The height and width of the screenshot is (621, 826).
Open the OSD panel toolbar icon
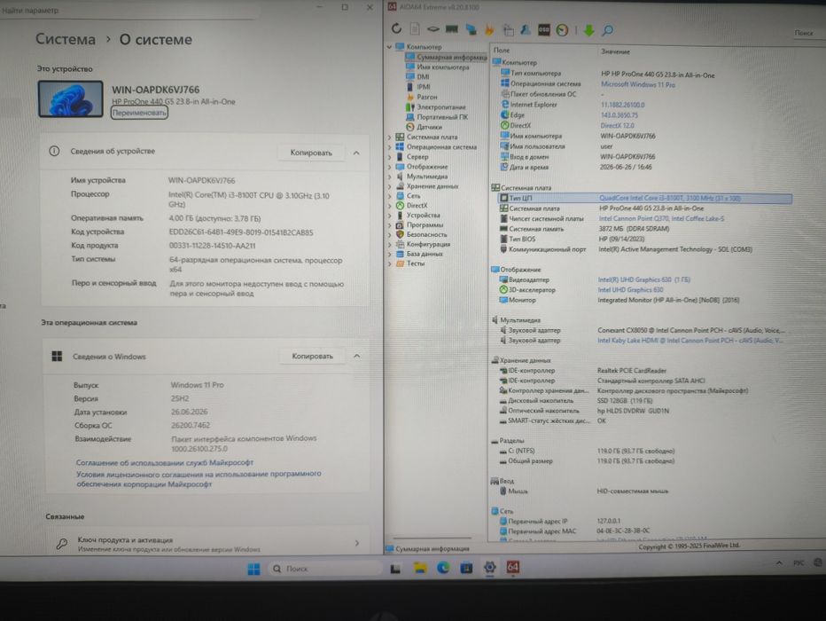tap(543, 30)
